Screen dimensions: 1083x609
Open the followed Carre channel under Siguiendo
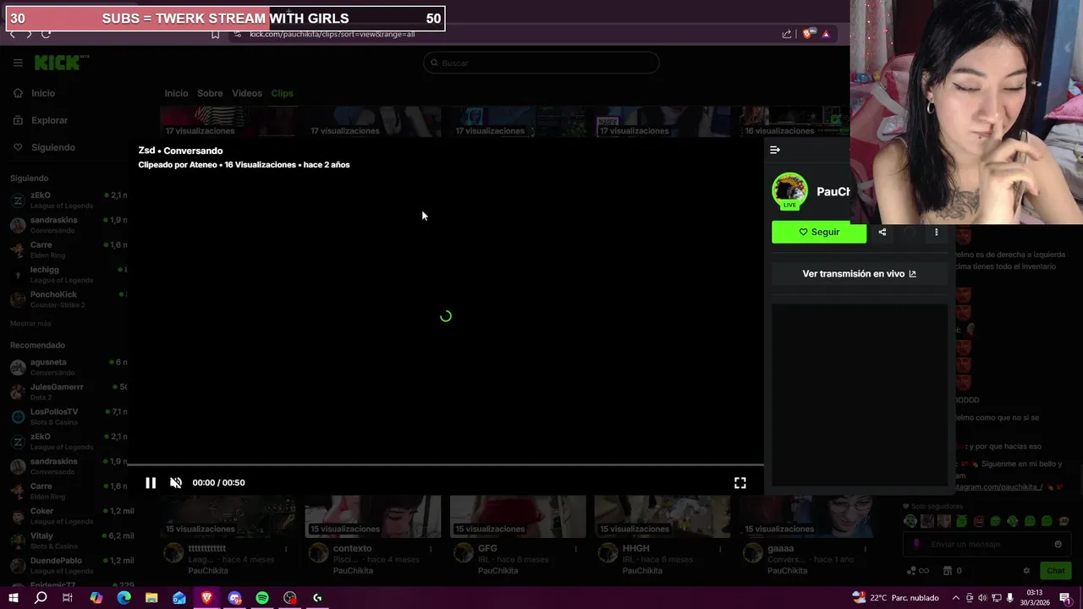[68, 250]
